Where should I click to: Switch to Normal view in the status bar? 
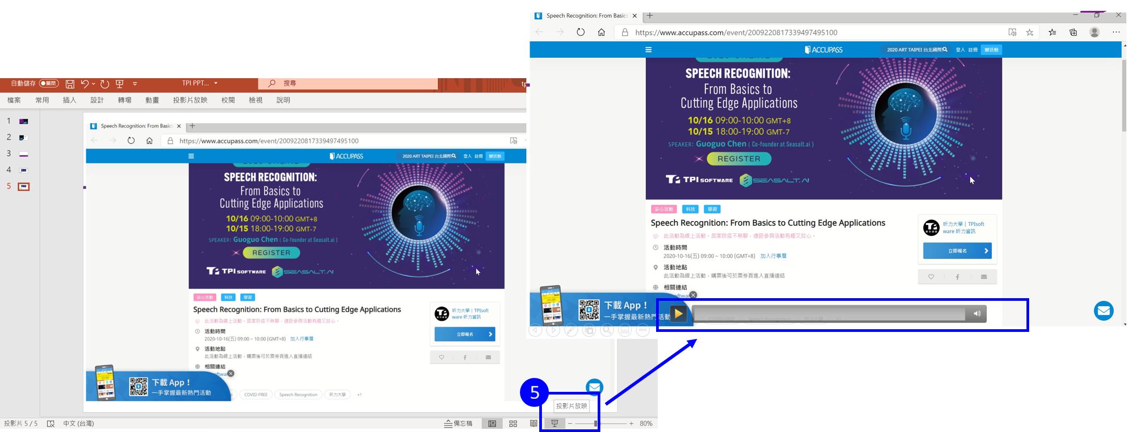pos(492,423)
